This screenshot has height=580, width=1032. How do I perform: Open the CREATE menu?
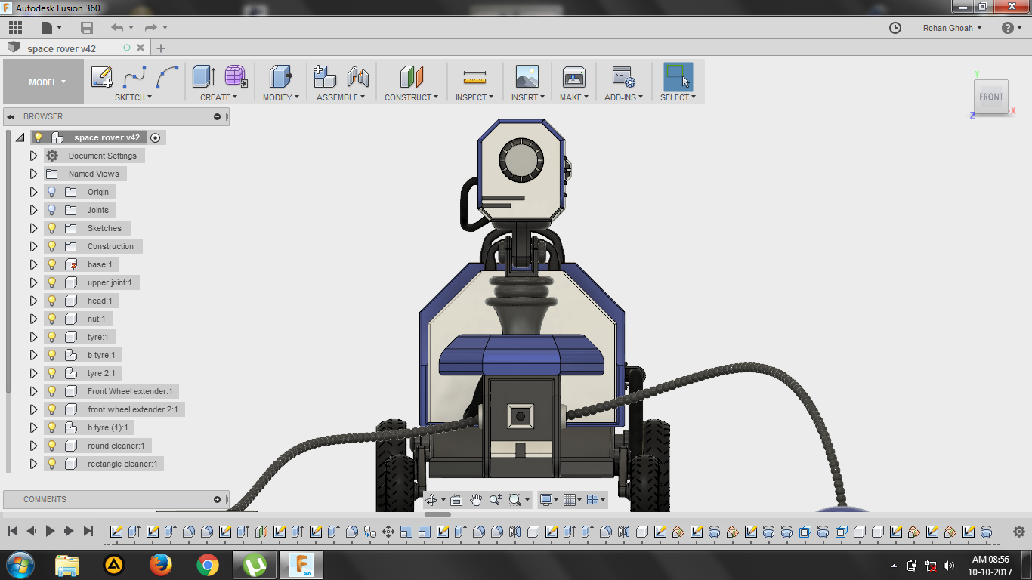(x=218, y=97)
